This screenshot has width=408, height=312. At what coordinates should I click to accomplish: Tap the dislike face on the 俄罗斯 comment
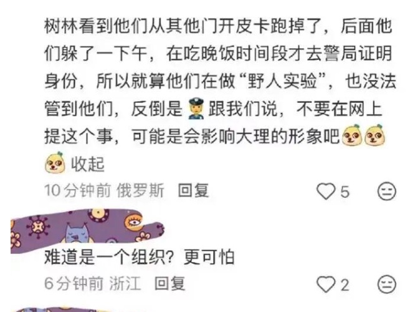click(x=387, y=191)
